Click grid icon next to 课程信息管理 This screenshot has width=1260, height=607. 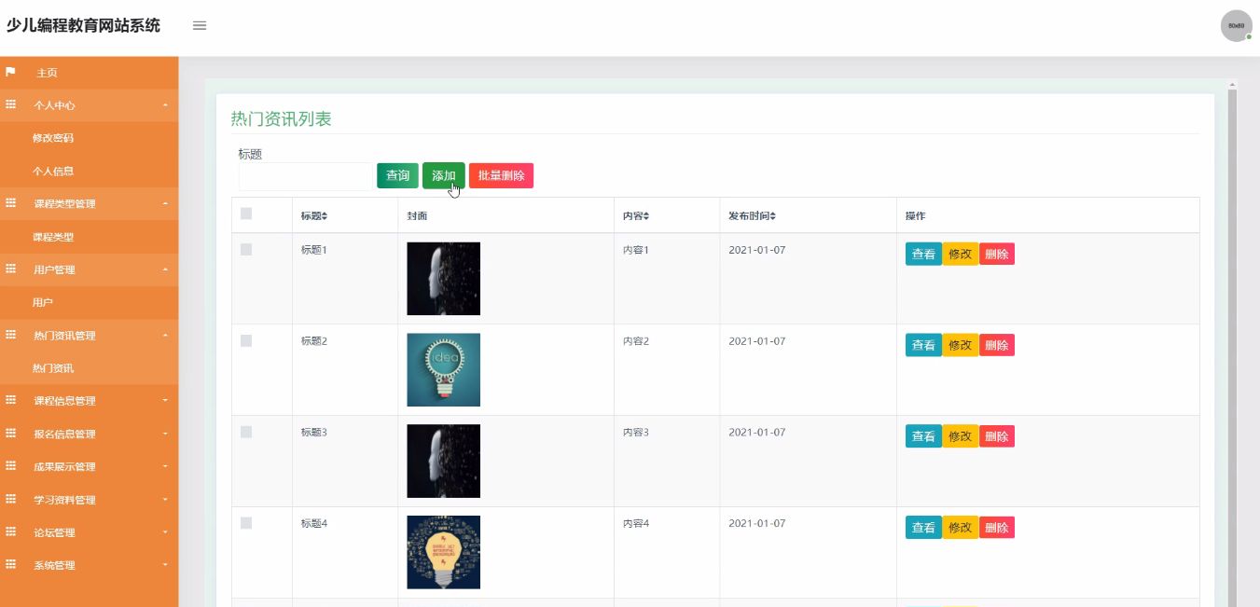coord(11,401)
